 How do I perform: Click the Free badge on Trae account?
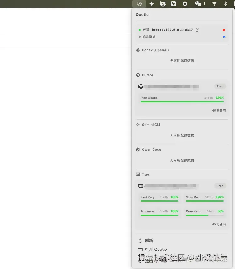pyautogui.click(x=220, y=186)
